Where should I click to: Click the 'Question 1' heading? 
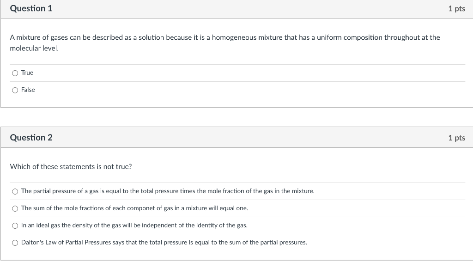click(31, 8)
